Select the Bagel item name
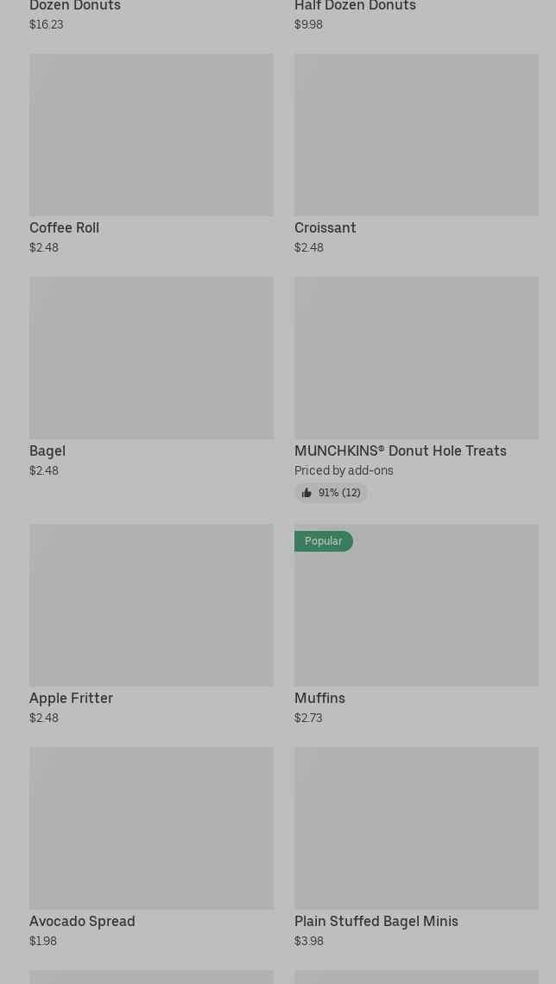 [x=47, y=451]
